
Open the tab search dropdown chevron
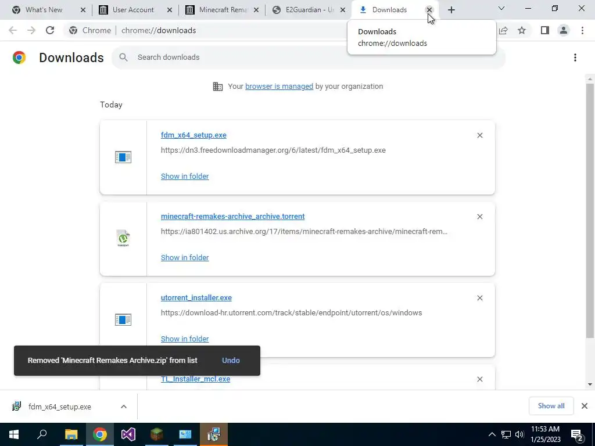pyautogui.click(x=501, y=8)
